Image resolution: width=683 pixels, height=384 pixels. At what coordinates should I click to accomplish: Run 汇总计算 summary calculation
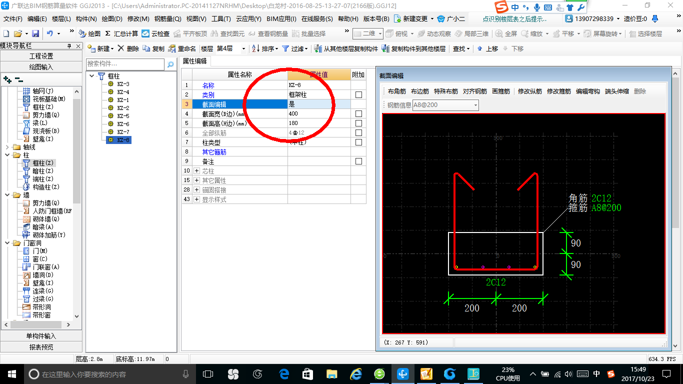[121, 33]
